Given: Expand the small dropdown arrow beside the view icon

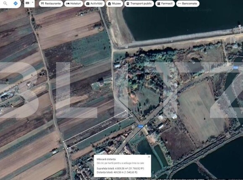Looking at the screenshot, I should coord(33,3).
